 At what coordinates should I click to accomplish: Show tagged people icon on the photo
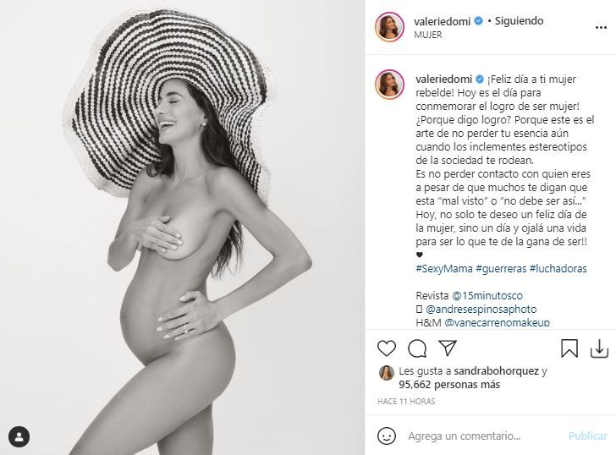click(x=19, y=436)
